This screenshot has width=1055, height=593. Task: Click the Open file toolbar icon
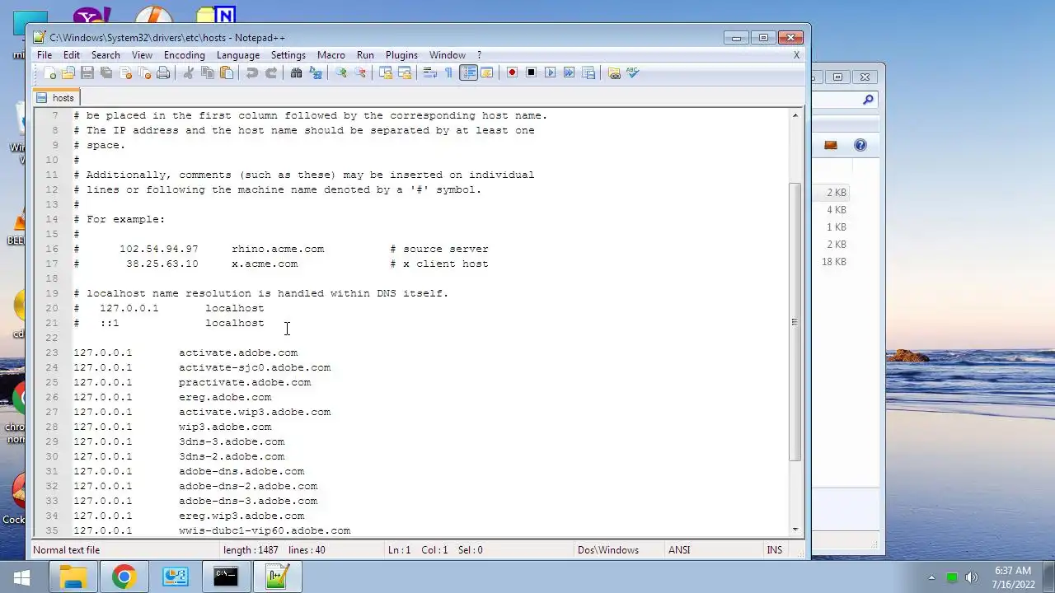point(68,73)
